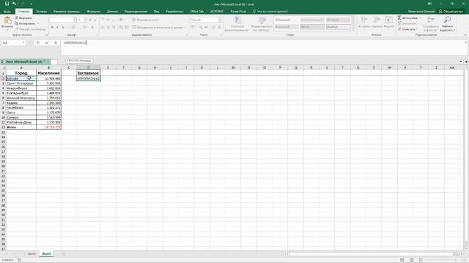The width and height of the screenshot is (469, 263).
Task: Click the Ribbon Display Options icon
Action: 429,4
